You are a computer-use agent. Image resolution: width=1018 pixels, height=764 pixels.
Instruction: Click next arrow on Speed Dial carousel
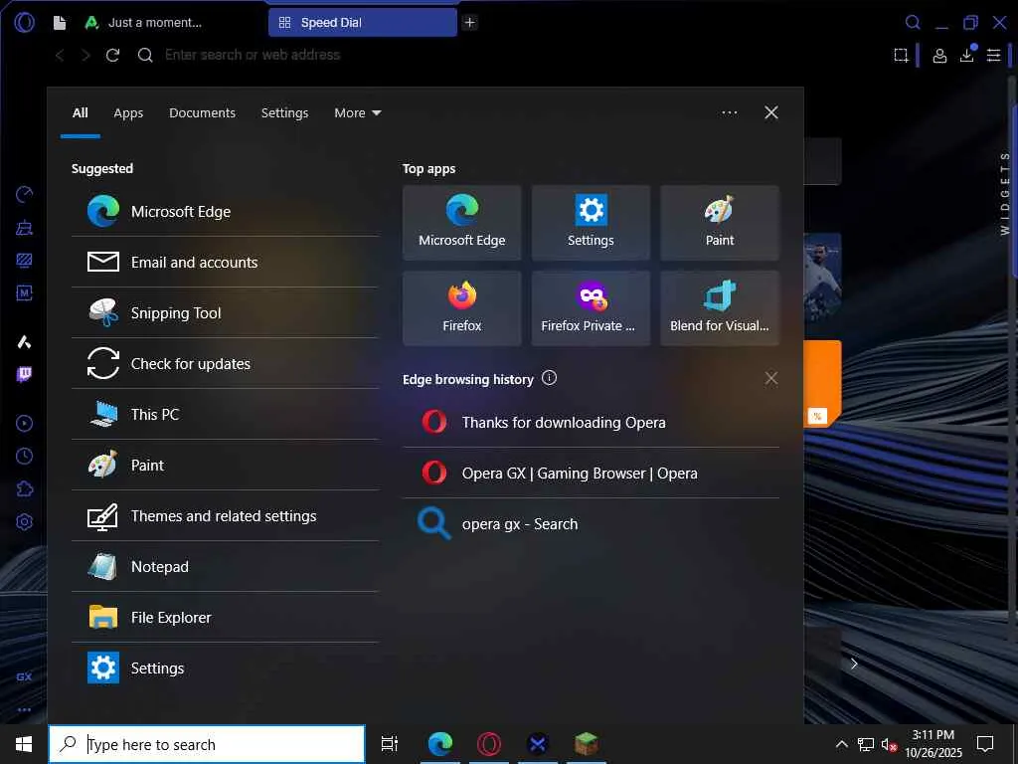pos(854,664)
